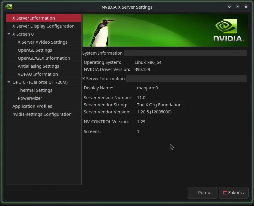Screen dimensions: 254x206
Task: Click the red icon on the Zakończ button
Action: [x=225, y=193]
